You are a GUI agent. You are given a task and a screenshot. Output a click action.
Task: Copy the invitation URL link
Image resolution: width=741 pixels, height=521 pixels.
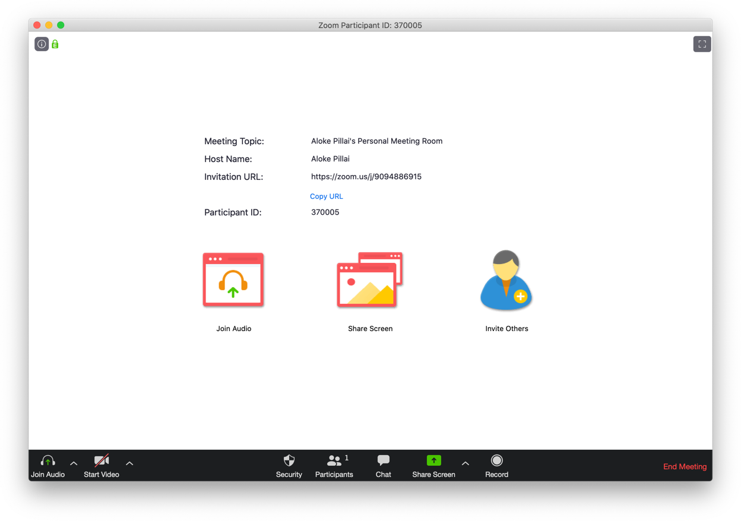click(327, 196)
